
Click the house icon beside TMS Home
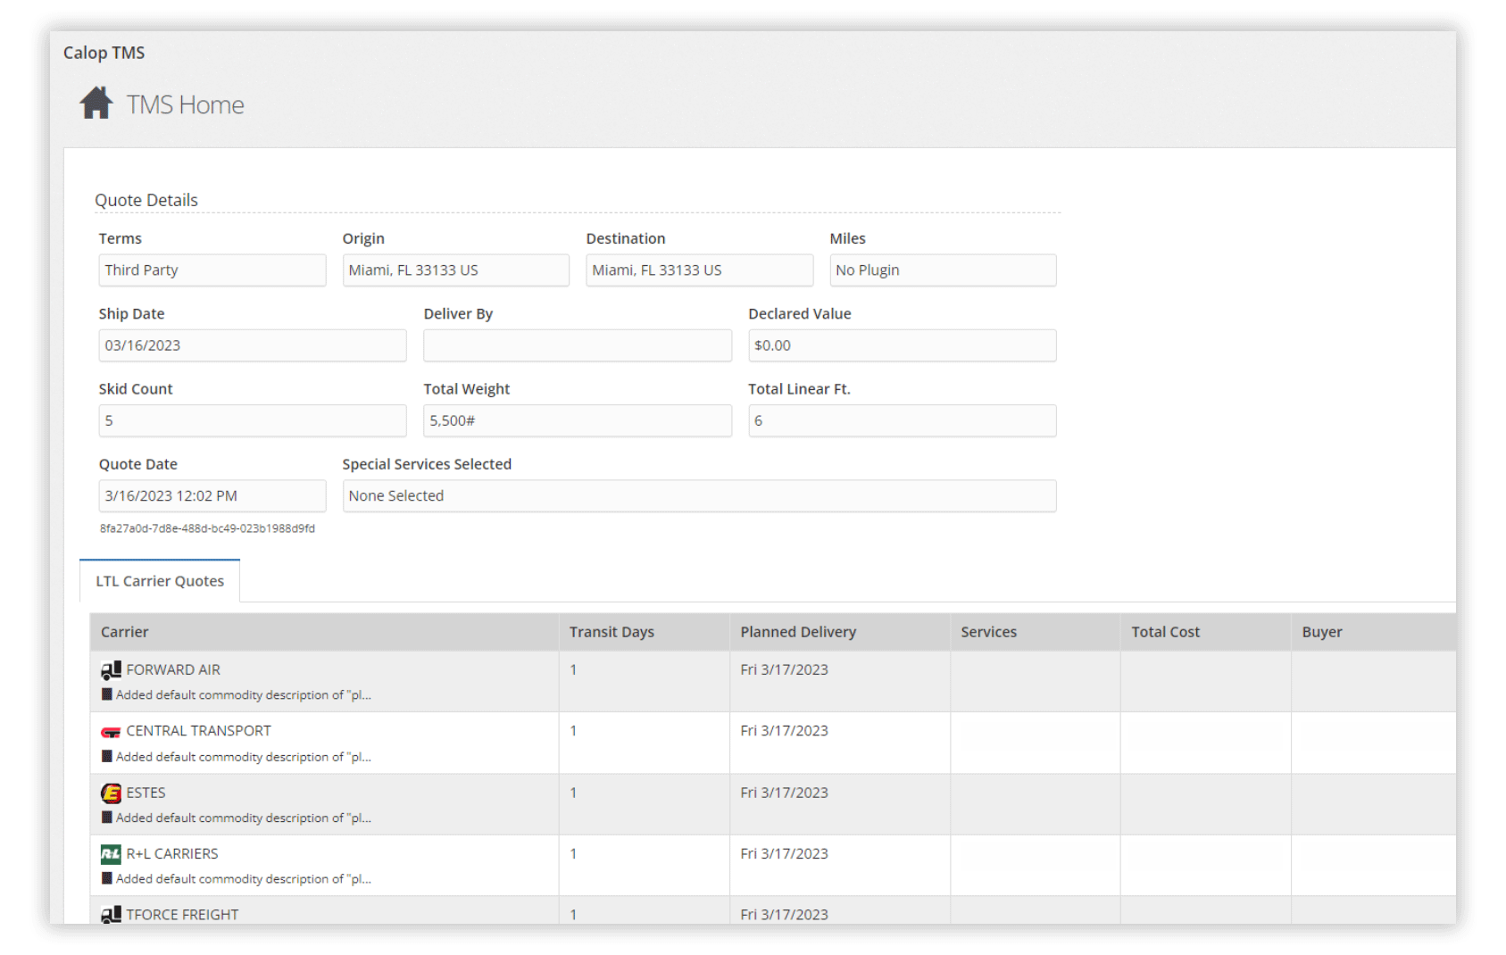click(x=96, y=104)
